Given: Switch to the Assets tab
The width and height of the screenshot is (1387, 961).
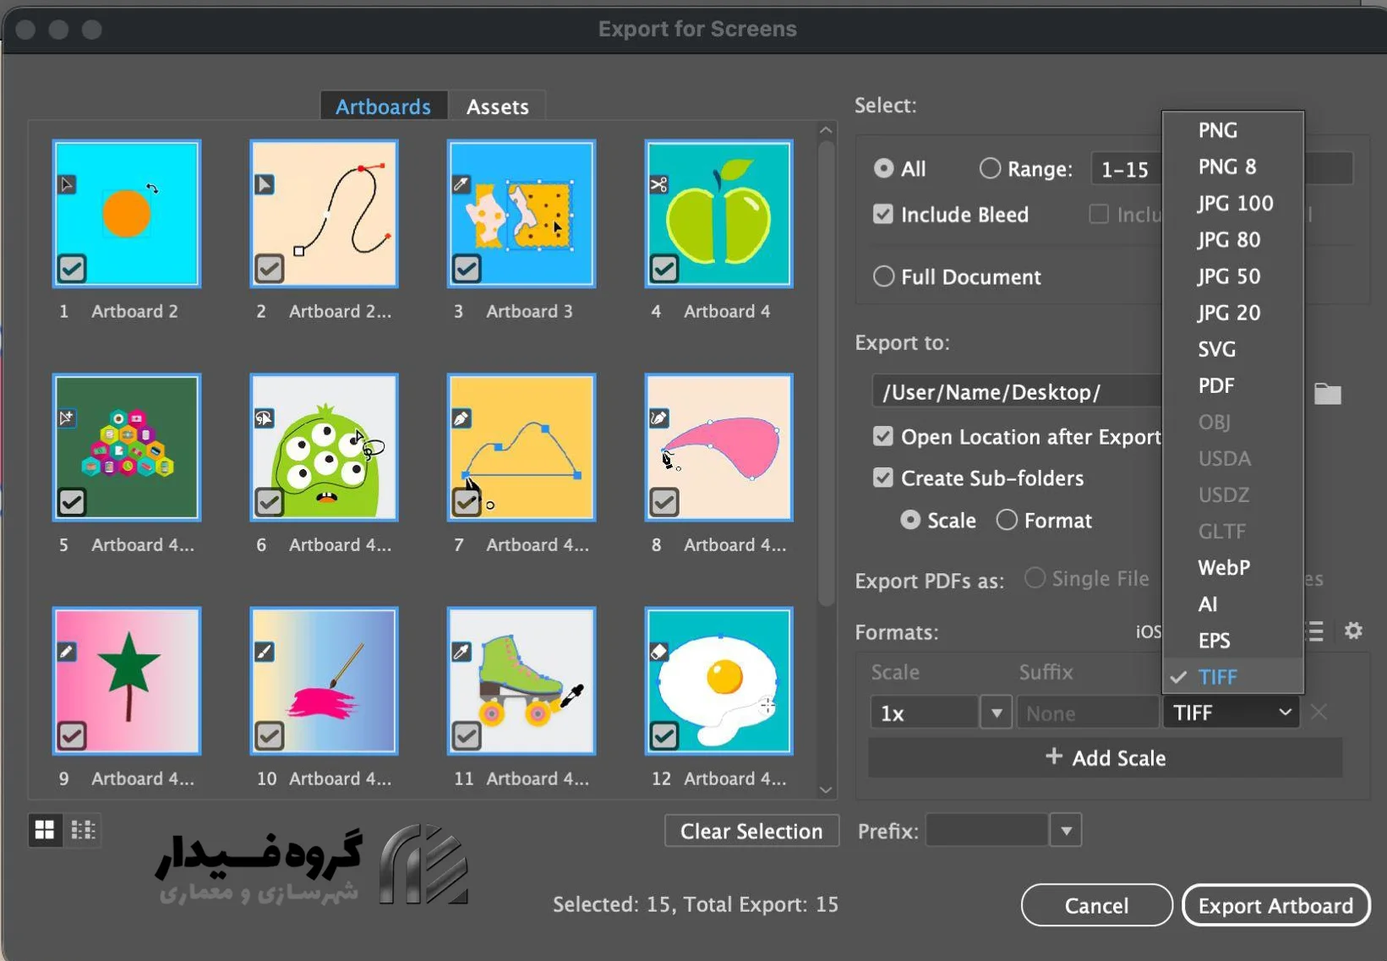Looking at the screenshot, I should pyautogui.click(x=497, y=106).
